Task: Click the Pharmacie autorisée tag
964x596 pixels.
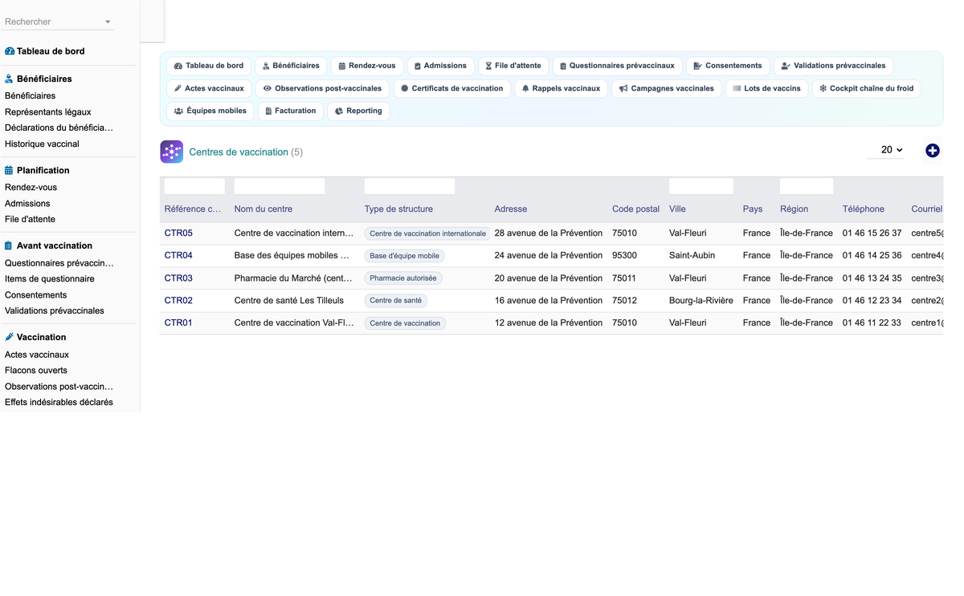Action: tap(403, 278)
